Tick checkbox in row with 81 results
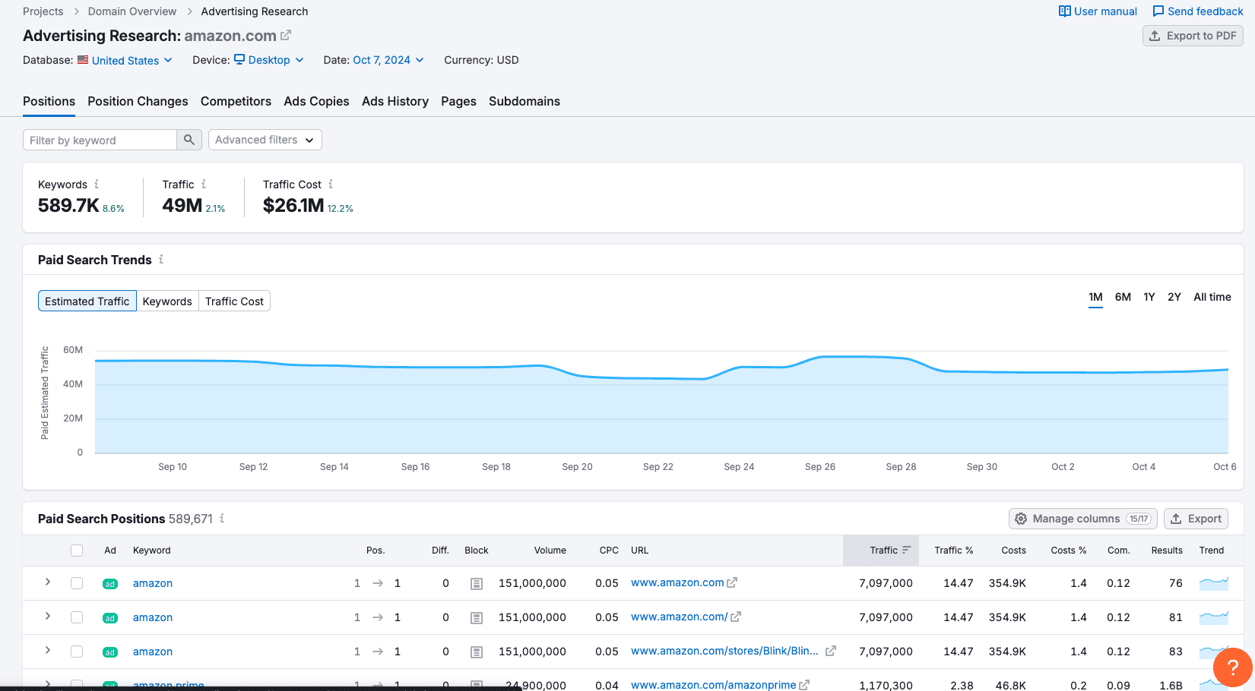Viewport: 1255px width, 691px height. (77, 617)
